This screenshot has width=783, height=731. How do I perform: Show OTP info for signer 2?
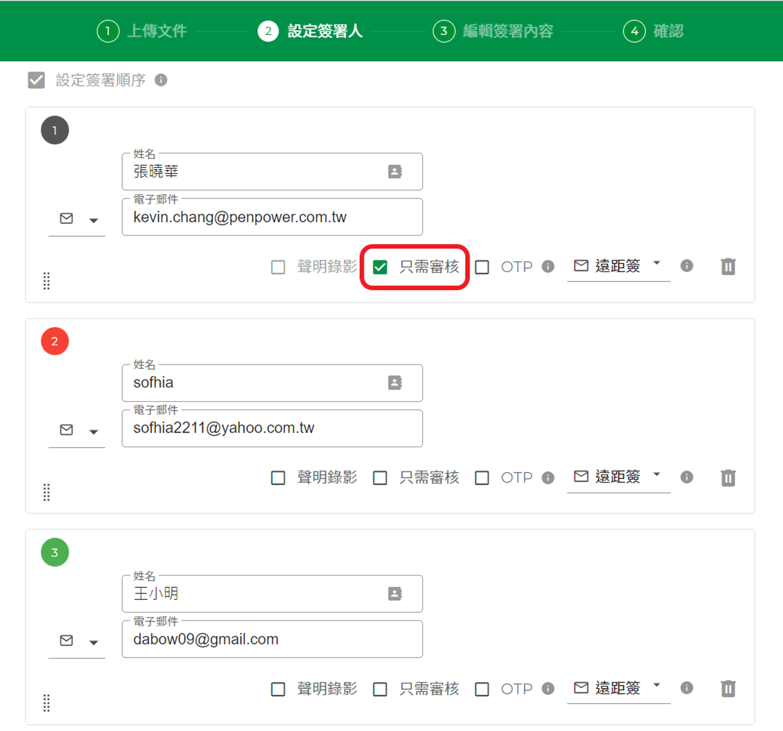pos(548,478)
